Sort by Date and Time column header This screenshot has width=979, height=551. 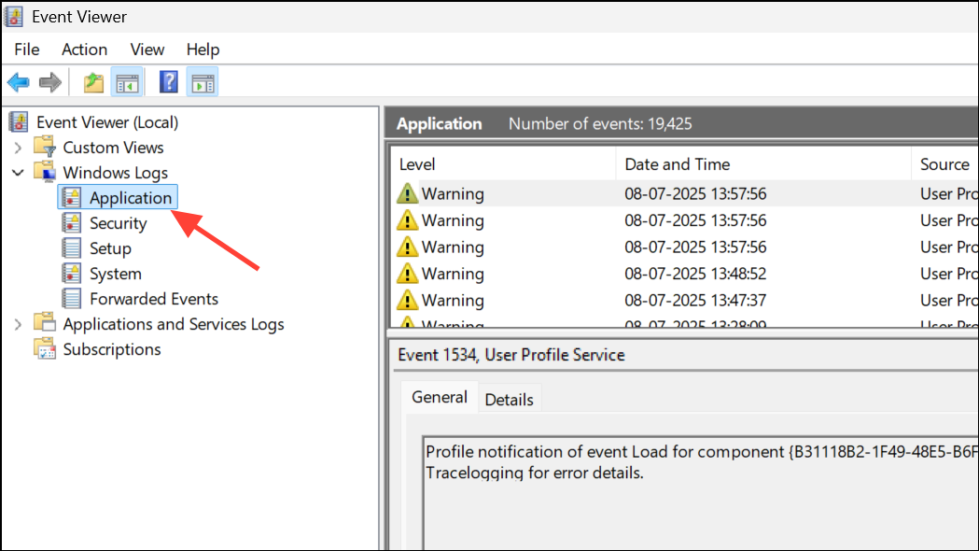(763, 164)
